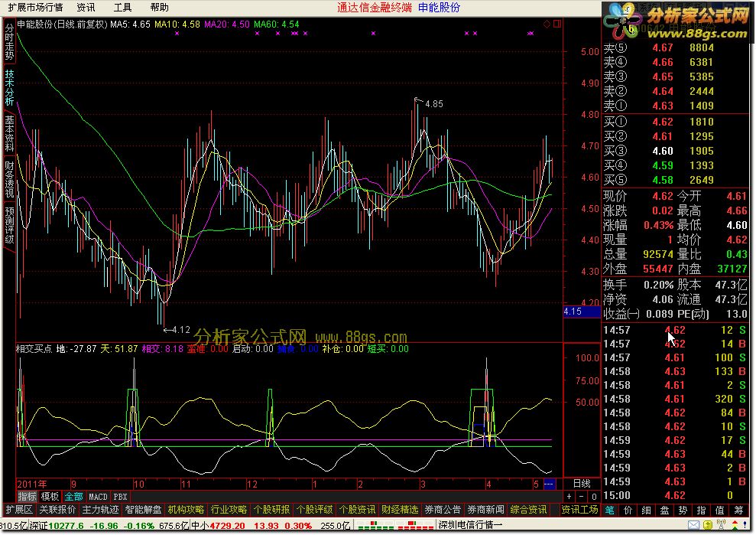This screenshot has width=756, height=535.
Task: Switch to the 财务透视 sidebar tab
Action: pyautogui.click(x=9, y=180)
